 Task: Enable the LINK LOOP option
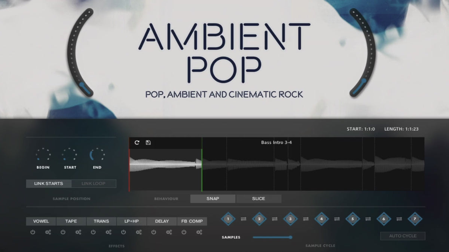[x=94, y=184]
